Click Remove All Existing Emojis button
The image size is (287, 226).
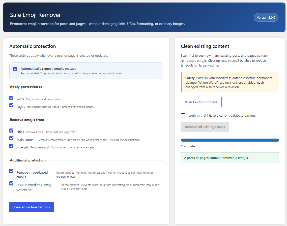[x=205, y=127]
